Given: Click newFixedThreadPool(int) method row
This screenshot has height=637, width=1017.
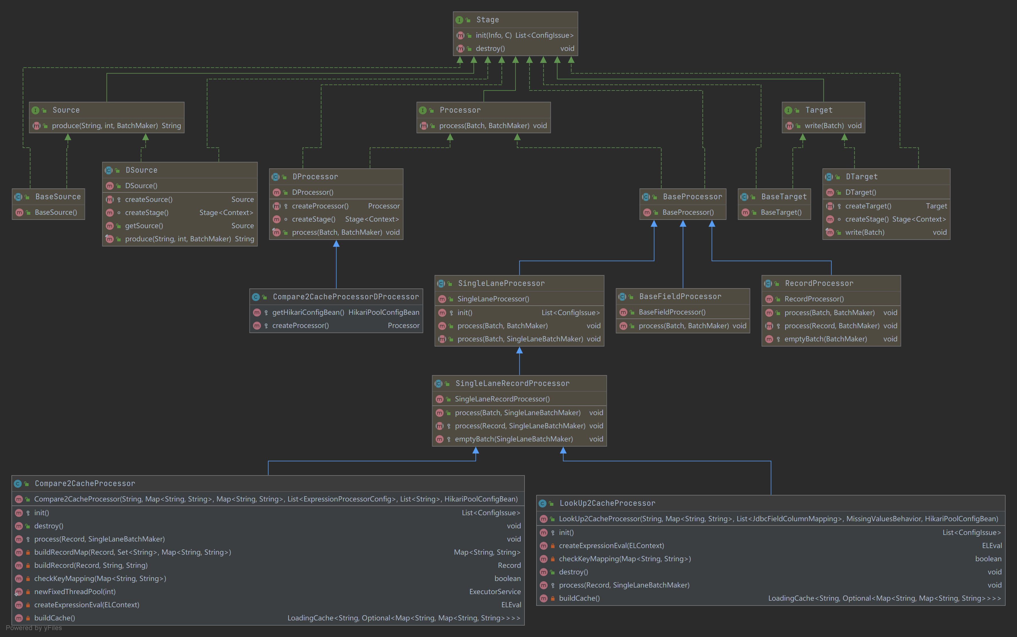Looking at the screenshot, I should tap(75, 592).
